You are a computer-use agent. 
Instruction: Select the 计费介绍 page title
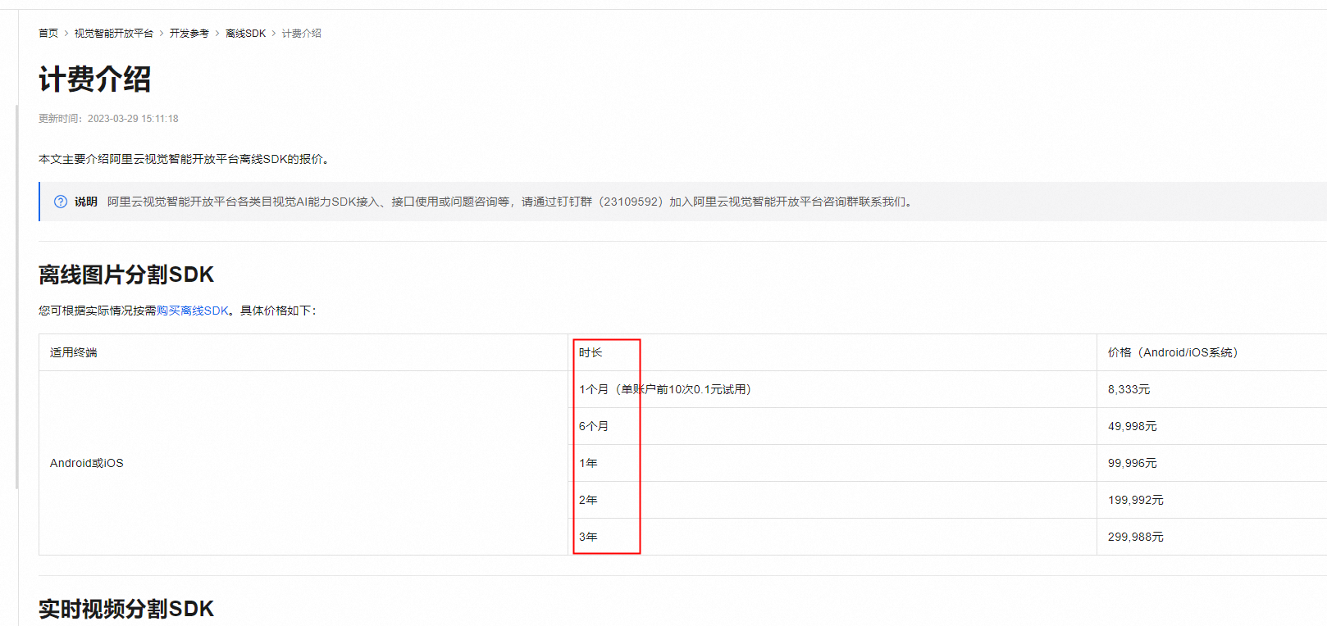click(x=95, y=79)
